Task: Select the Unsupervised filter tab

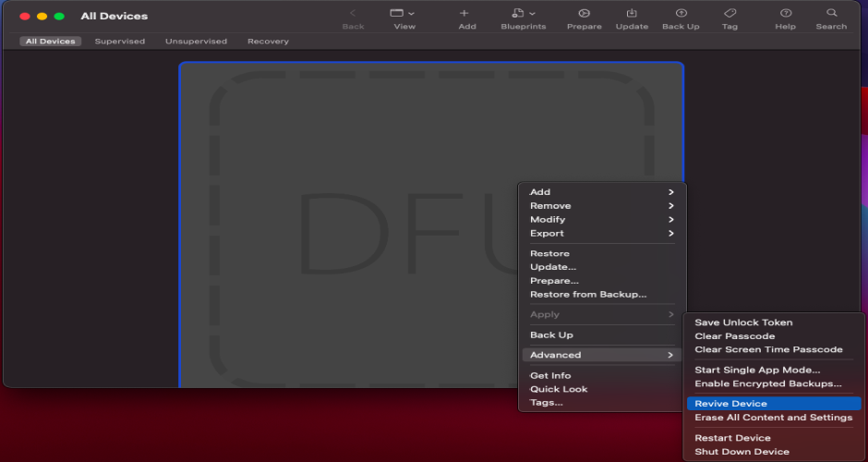Action: [x=196, y=42]
